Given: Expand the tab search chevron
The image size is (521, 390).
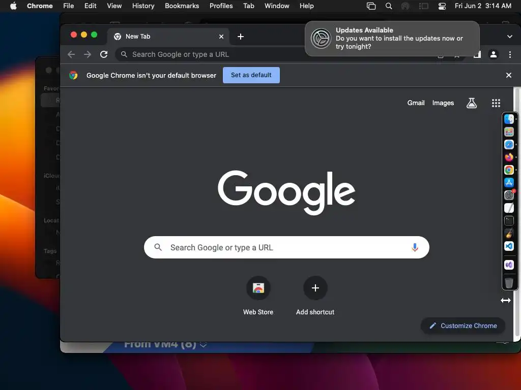Looking at the screenshot, I should 509,37.
